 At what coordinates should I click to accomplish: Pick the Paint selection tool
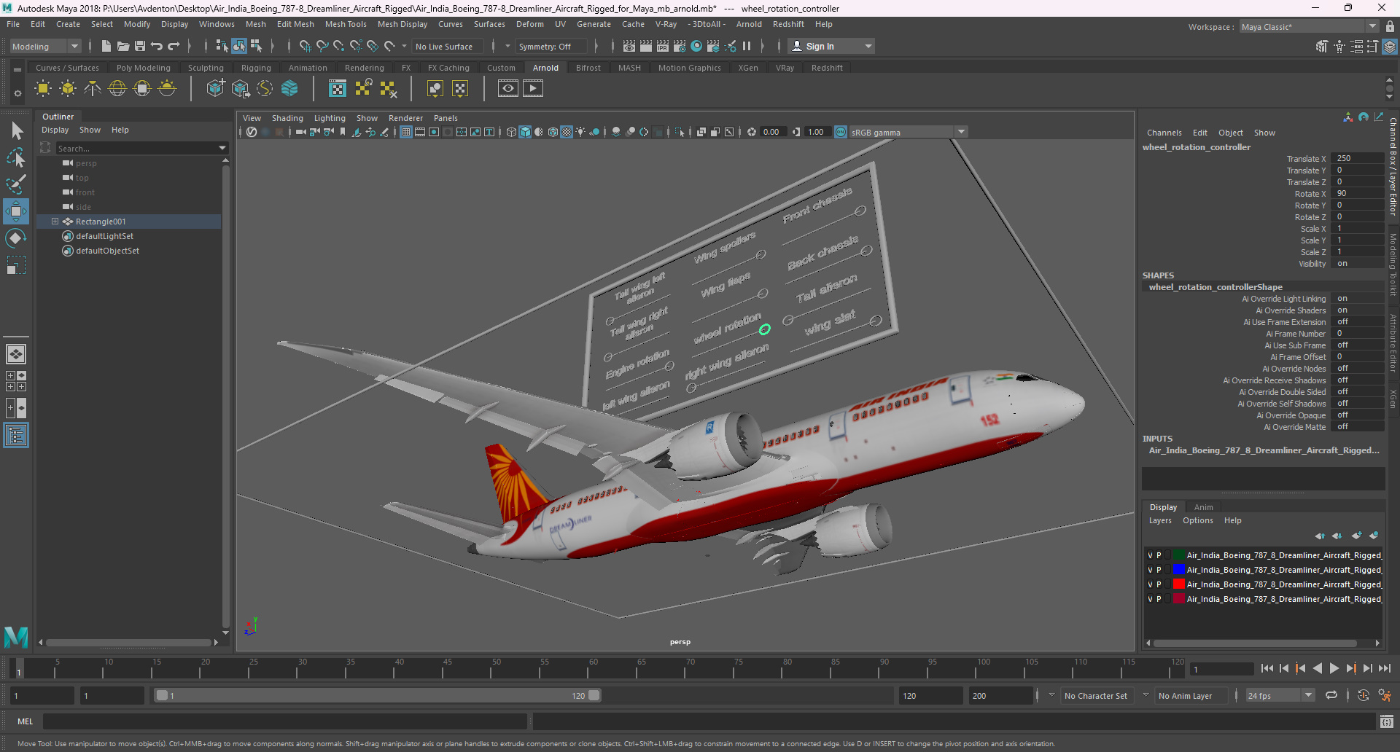click(x=16, y=184)
